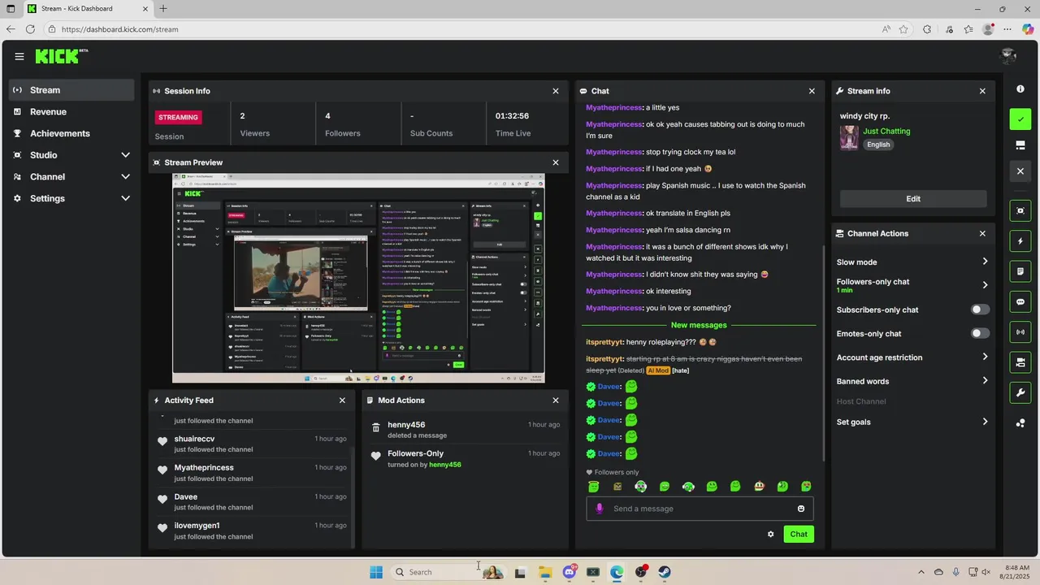Click the Send a message input field
The image size is (1040, 585).
(700, 509)
